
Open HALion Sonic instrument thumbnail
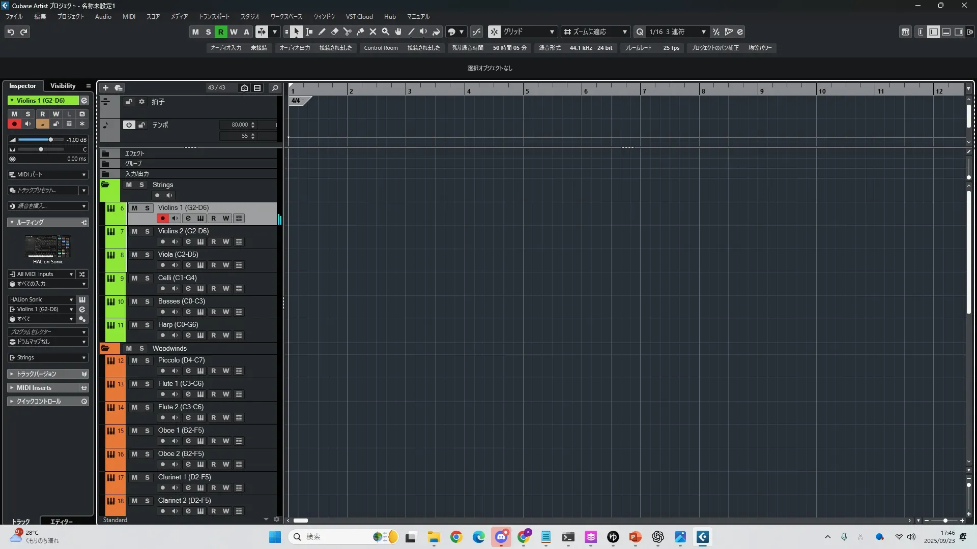coord(48,247)
